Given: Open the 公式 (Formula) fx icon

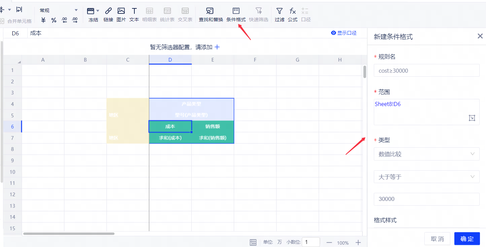Looking at the screenshot, I should [292, 11].
